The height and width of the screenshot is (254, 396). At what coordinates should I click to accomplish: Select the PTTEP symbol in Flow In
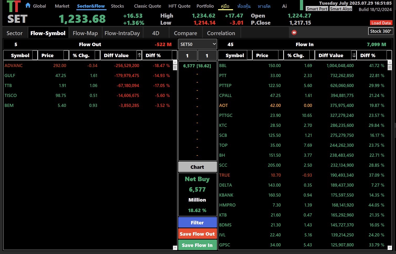(225, 85)
